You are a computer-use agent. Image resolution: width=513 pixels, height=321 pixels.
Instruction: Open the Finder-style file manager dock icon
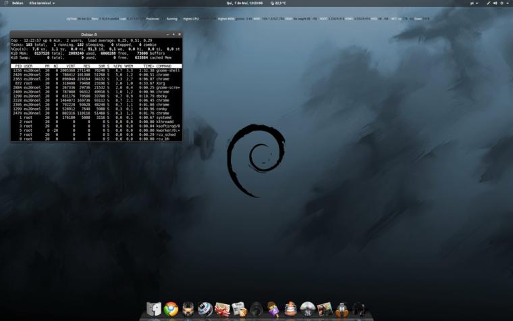pyautogui.click(x=154, y=309)
